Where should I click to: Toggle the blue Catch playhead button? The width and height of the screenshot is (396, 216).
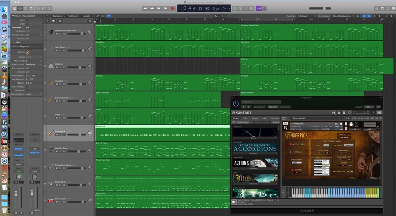click(109, 16)
